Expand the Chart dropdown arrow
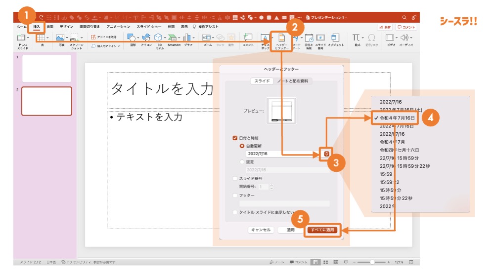 [193, 38]
